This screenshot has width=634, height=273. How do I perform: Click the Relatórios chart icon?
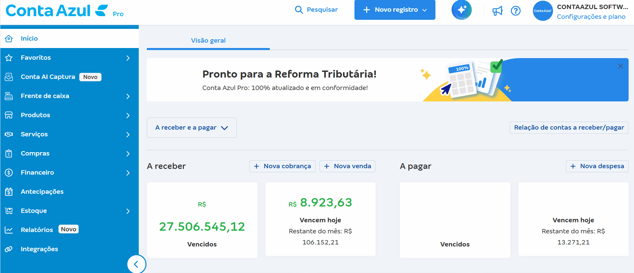9,230
